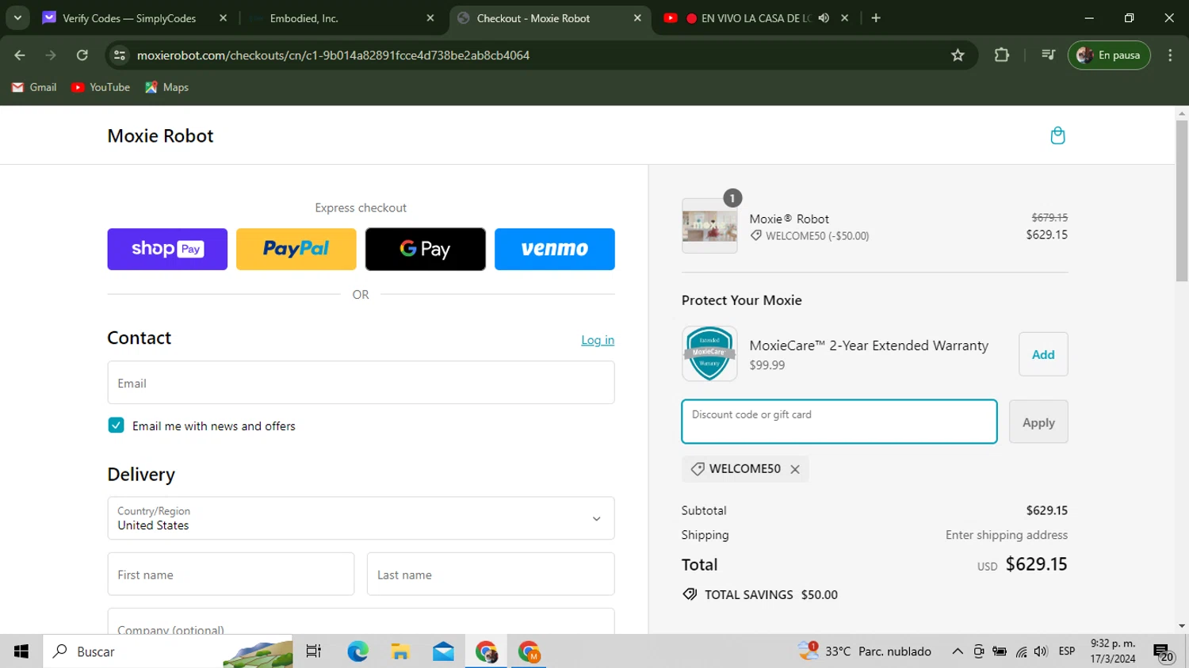Bookmark this page with the star icon
Viewport: 1189px width, 668px height.
click(958, 55)
